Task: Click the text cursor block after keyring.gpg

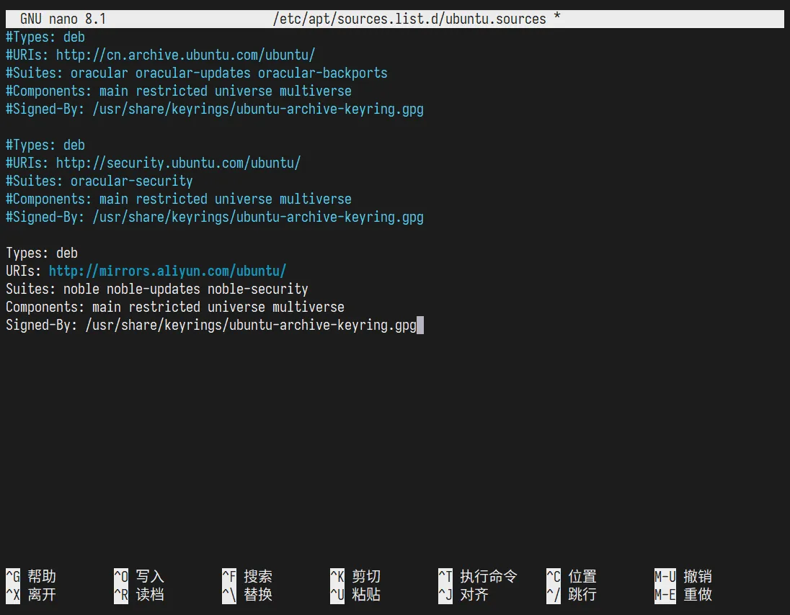Action: pos(420,325)
